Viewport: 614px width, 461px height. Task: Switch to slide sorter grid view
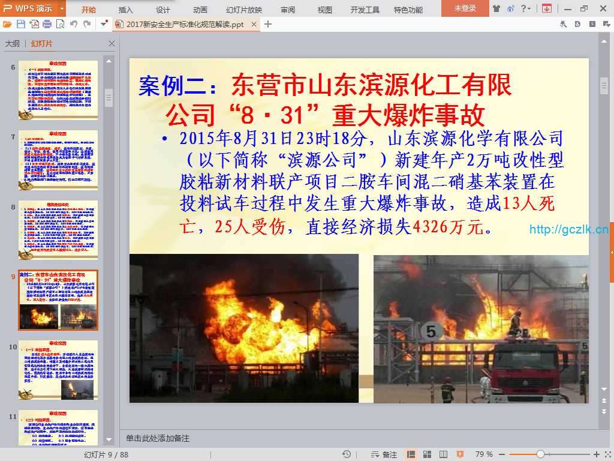coord(428,454)
